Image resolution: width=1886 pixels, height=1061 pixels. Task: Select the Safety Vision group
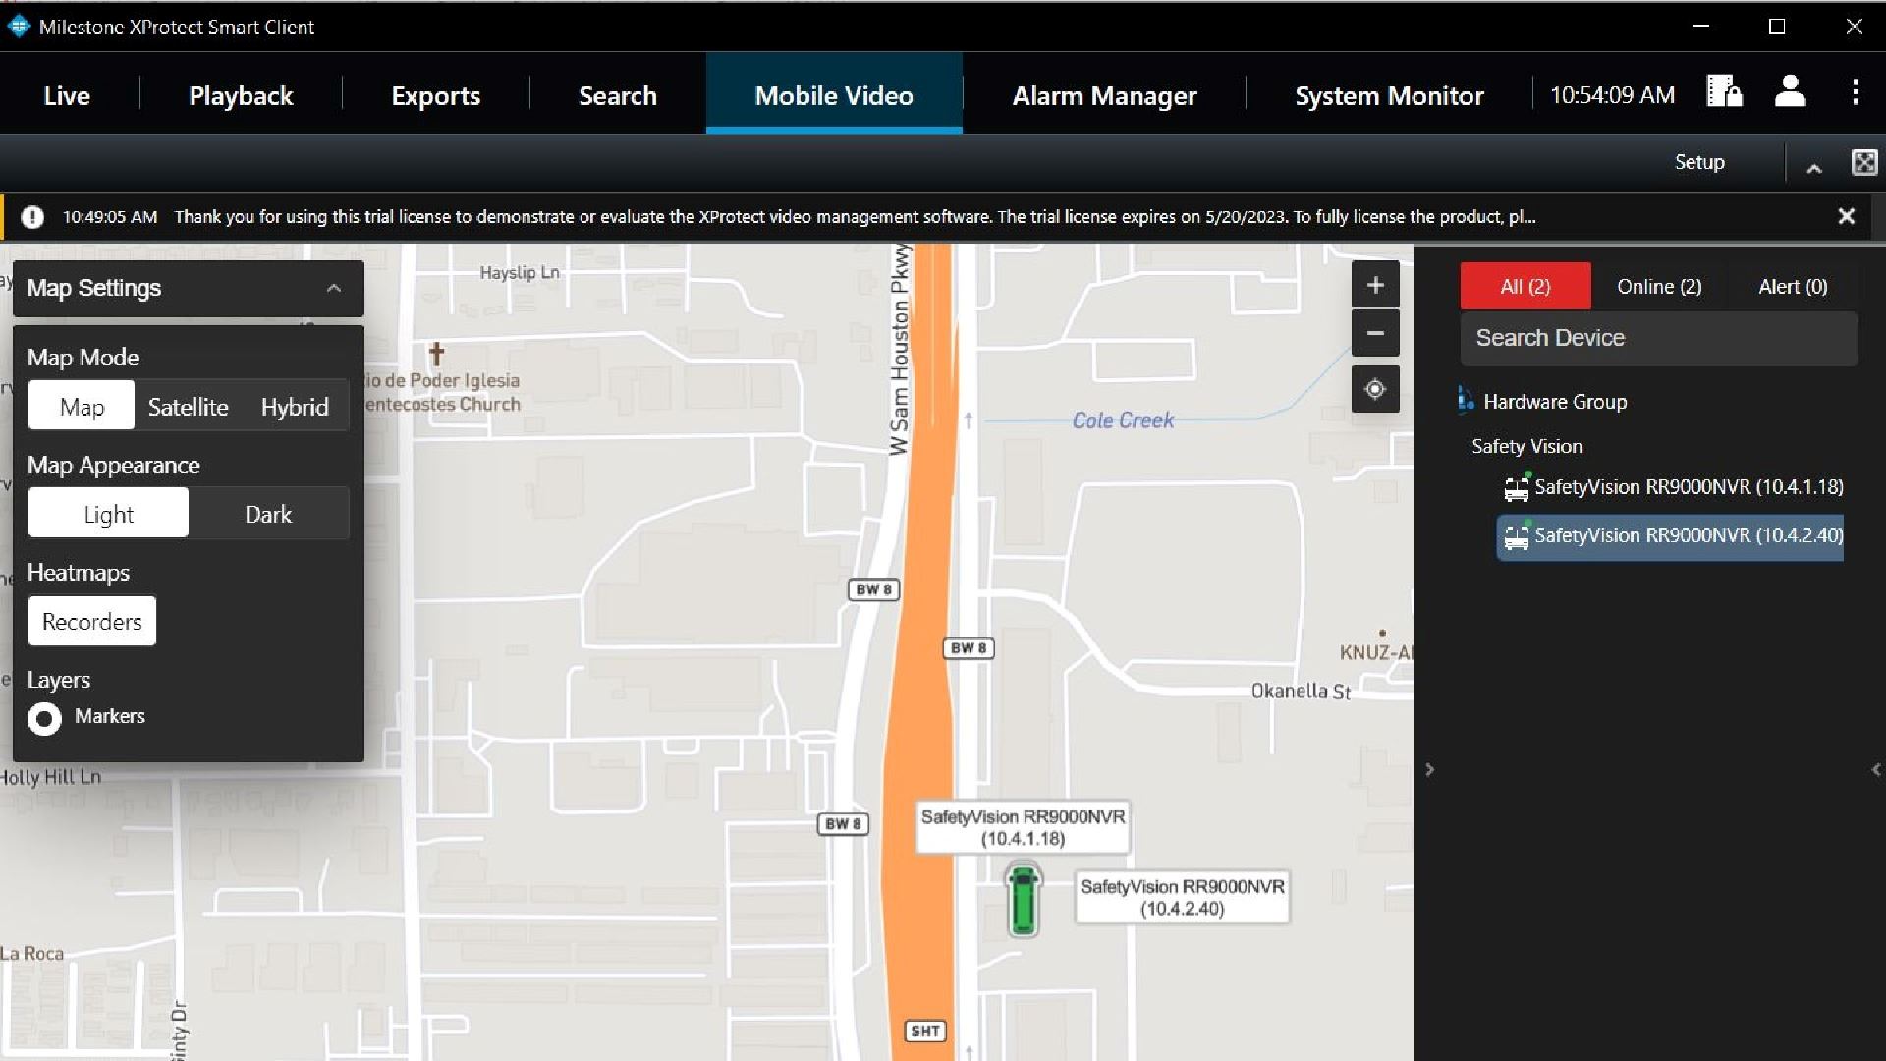click(1526, 446)
